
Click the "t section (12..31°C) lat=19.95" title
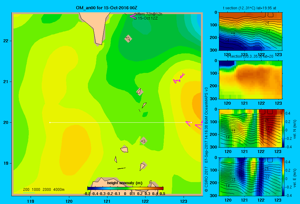point(250,8)
